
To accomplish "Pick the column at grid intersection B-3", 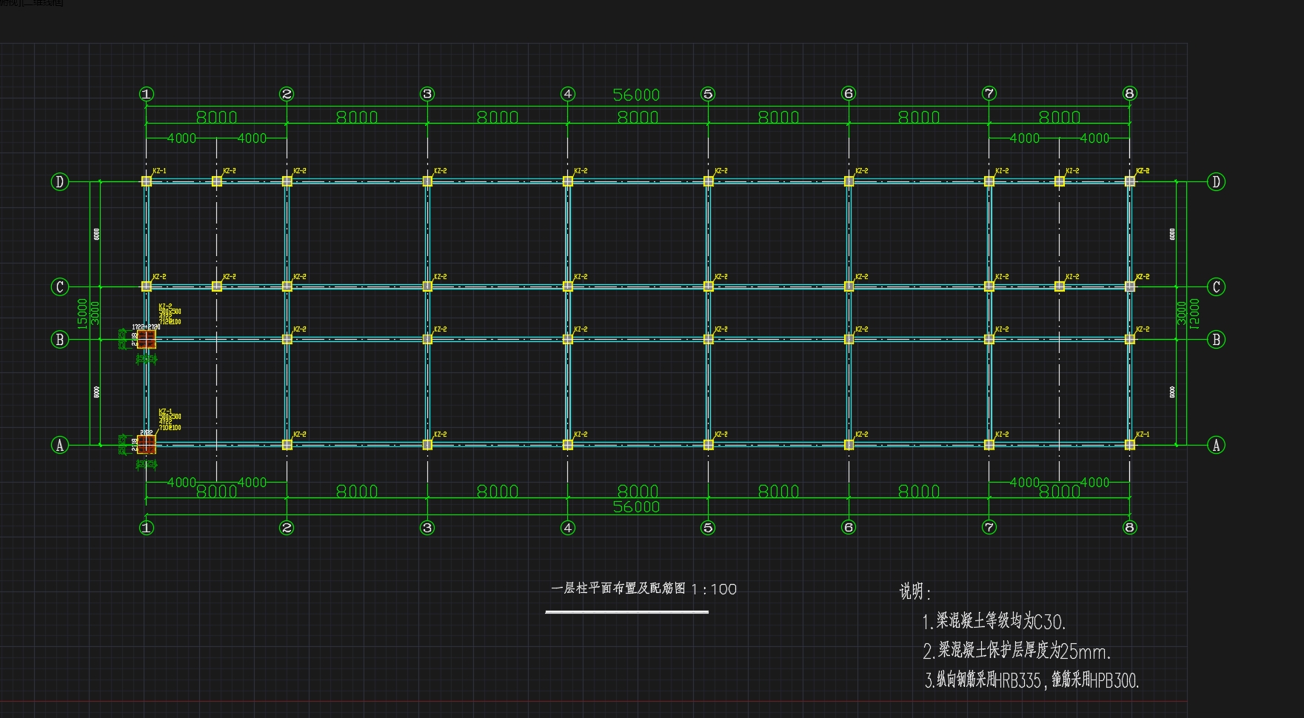I will (x=427, y=339).
